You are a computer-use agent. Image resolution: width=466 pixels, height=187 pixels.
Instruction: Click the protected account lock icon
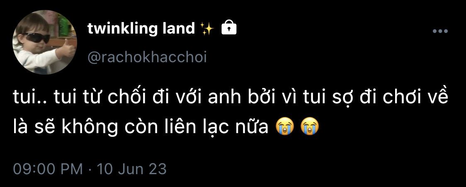coord(229,29)
